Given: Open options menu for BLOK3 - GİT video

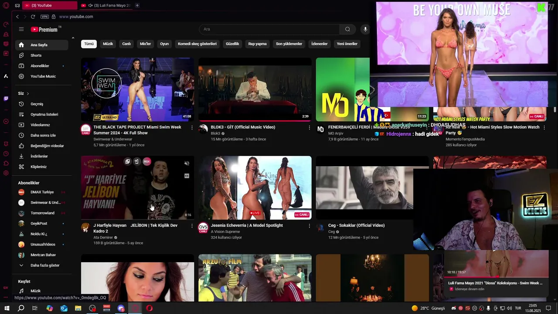Looking at the screenshot, I should tap(310, 127).
